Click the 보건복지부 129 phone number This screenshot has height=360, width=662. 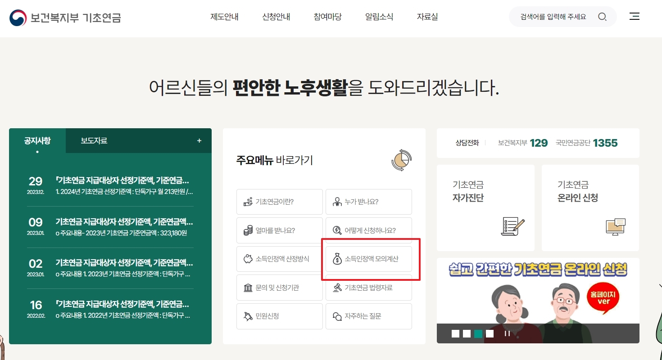point(523,143)
